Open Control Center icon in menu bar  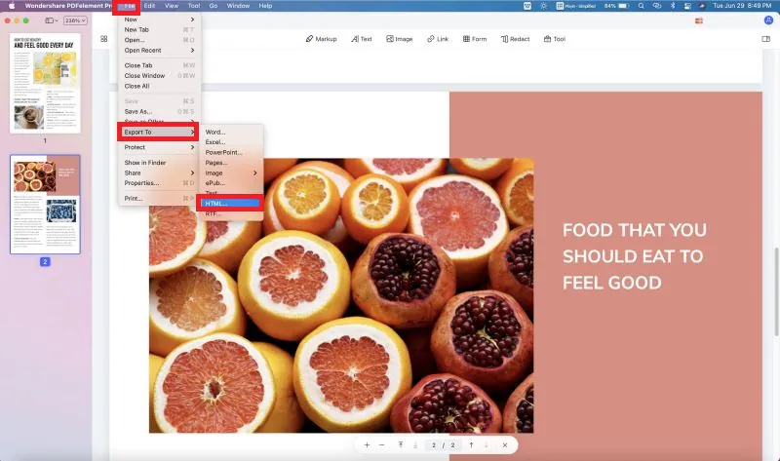click(688, 6)
